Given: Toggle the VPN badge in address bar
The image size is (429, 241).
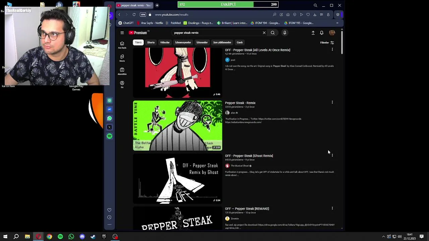Looking at the screenshot, I should [143, 14].
